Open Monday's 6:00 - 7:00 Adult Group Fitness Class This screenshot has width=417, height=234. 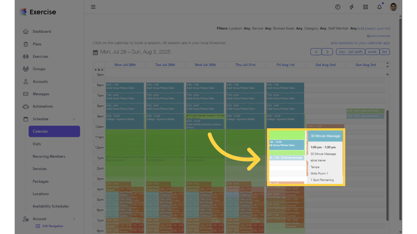pos(125,87)
